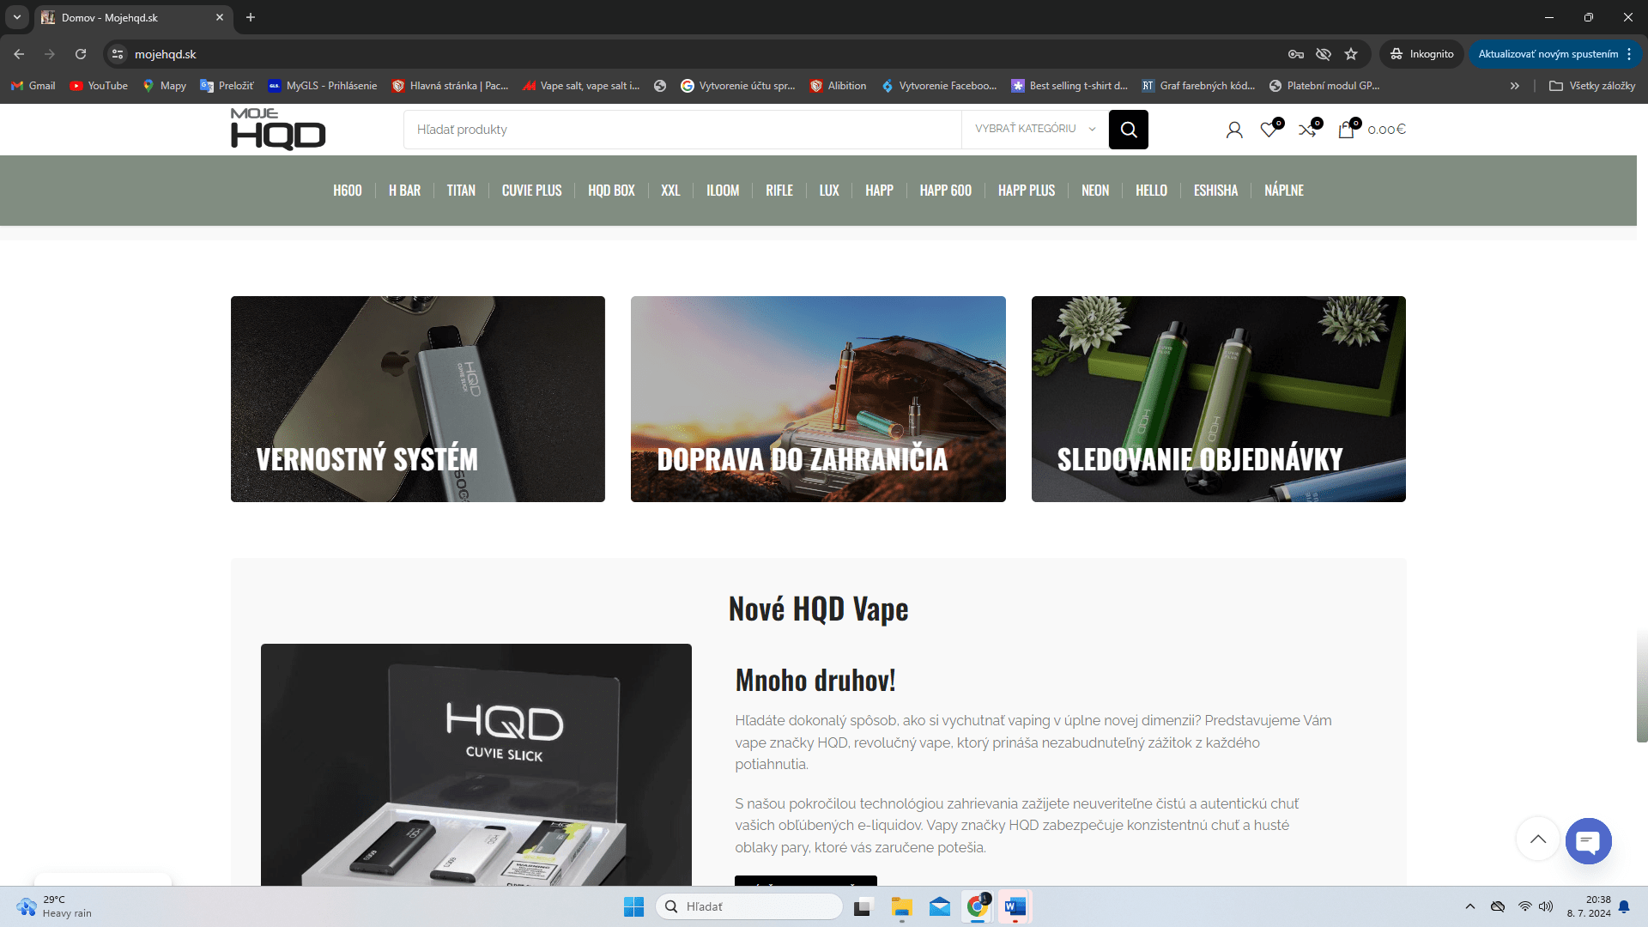Open the Windows Start button

pyautogui.click(x=633, y=906)
